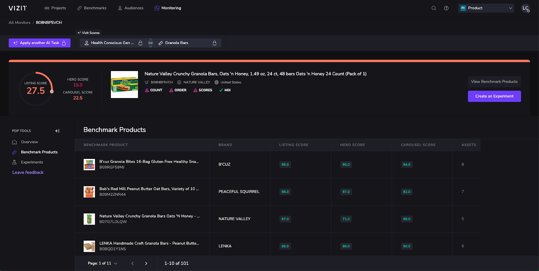The width and height of the screenshot is (539, 271).
Task: Click LENKA Handmade Craft Granola Bars name
Action: [x=149, y=243]
